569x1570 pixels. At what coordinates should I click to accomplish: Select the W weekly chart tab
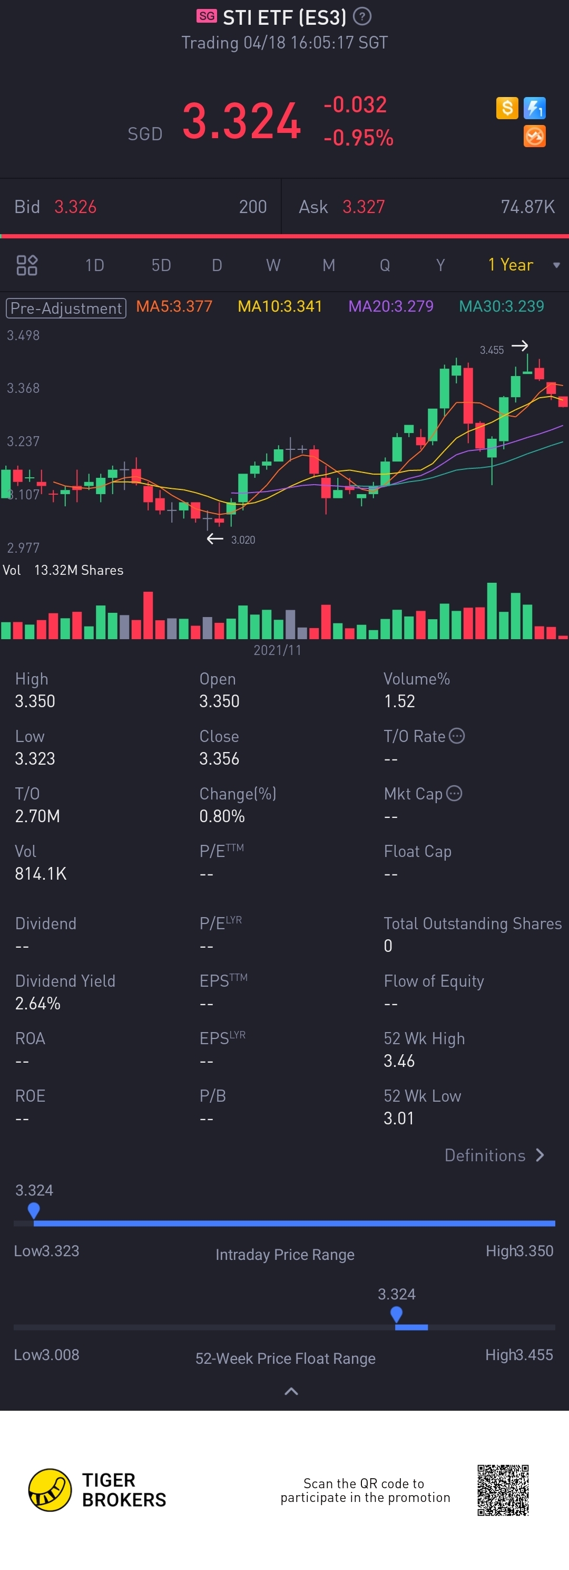pyautogui.click(x=273, y=265)
